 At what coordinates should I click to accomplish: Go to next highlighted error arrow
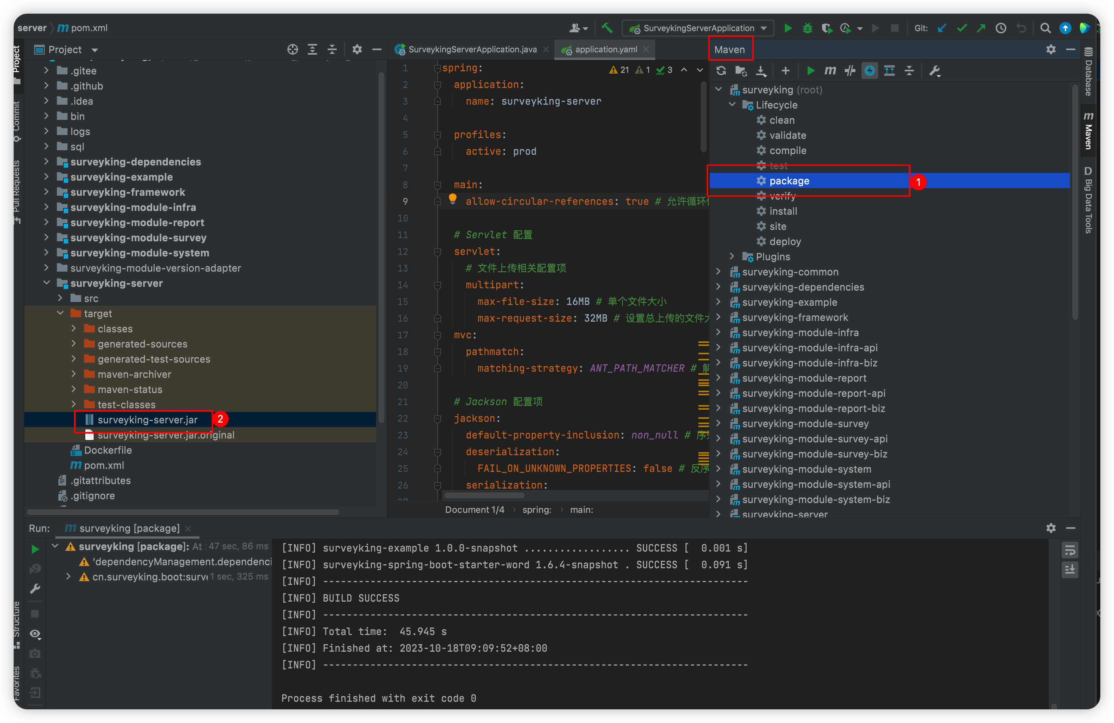click(700, 70)
